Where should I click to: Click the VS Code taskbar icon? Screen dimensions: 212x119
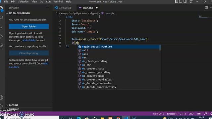(126, 118)
